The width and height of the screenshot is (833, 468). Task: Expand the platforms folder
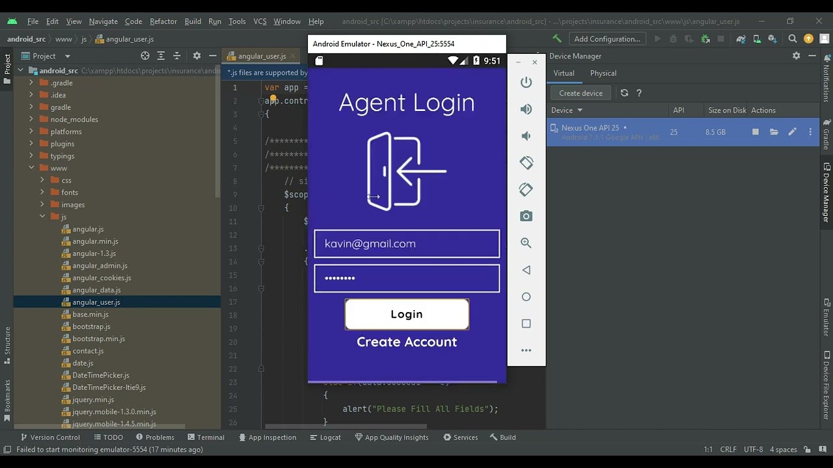pos(31,132)
